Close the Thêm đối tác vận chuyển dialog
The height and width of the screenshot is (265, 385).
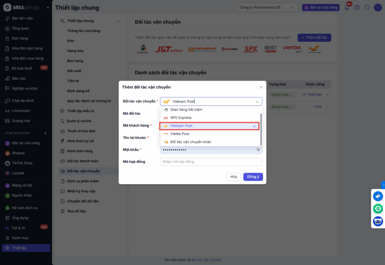[261, 87]
